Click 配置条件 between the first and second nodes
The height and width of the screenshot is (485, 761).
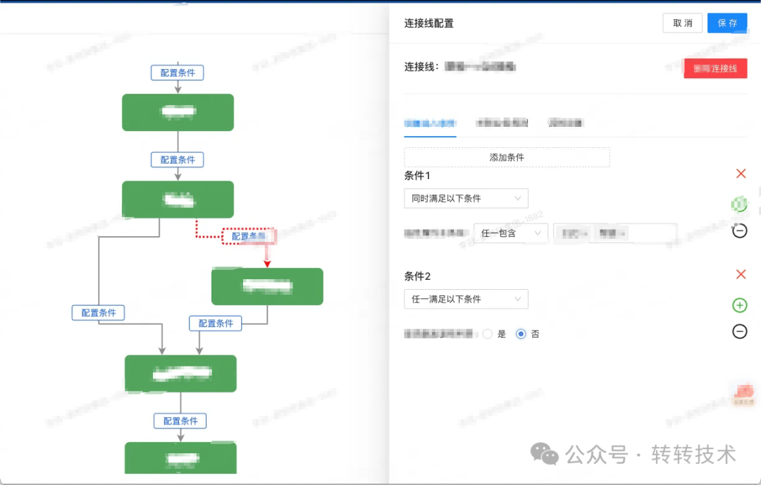[x=177, y=160]
